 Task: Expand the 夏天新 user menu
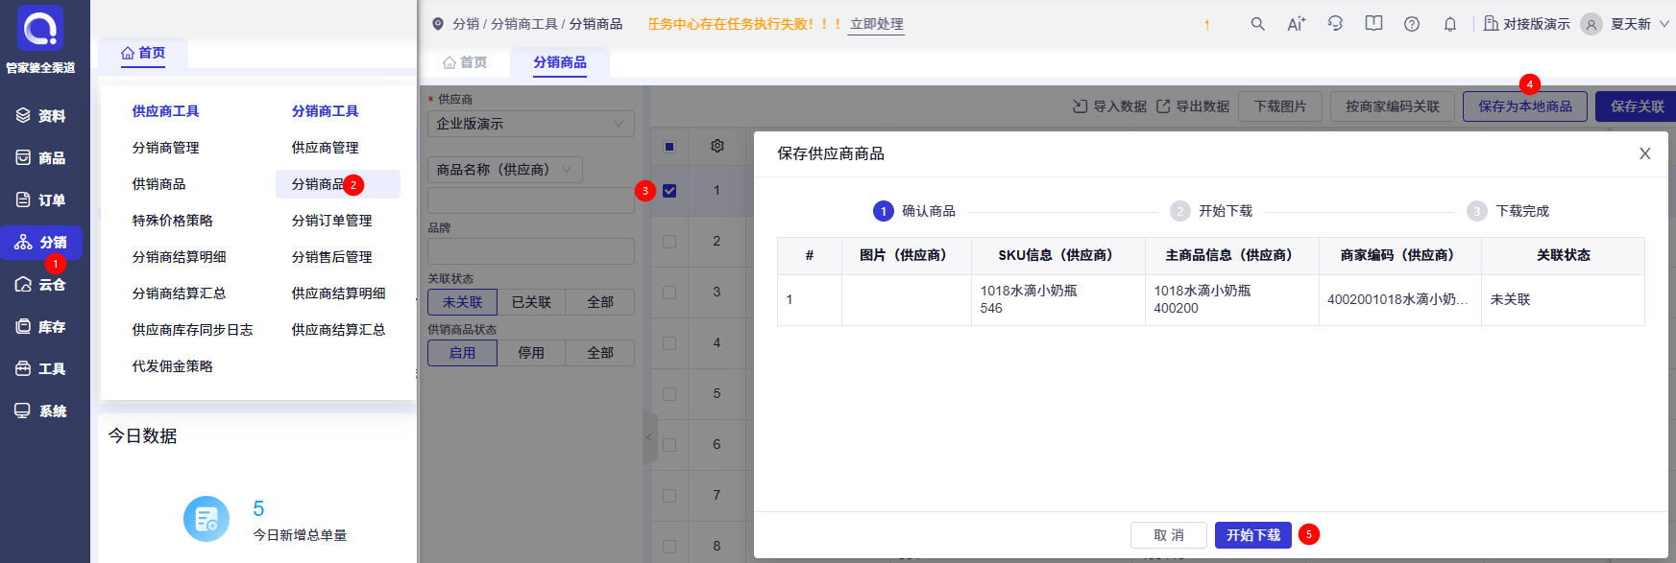[x=1640, y=24]
